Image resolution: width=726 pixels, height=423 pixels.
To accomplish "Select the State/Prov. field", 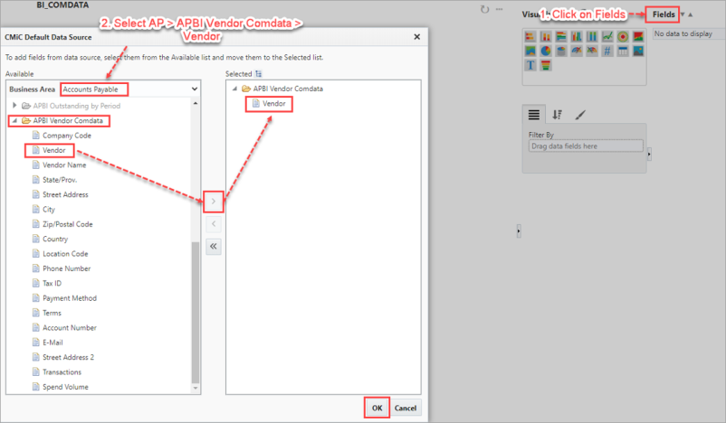I will [60, 180].
